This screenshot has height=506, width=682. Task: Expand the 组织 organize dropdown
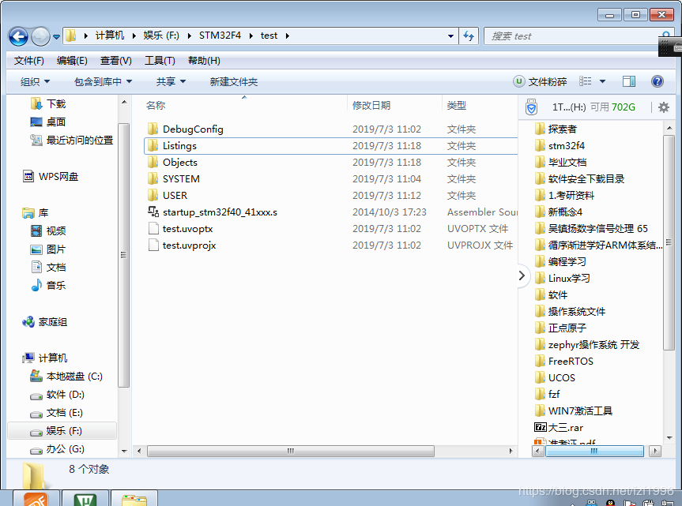click(36, 81)
